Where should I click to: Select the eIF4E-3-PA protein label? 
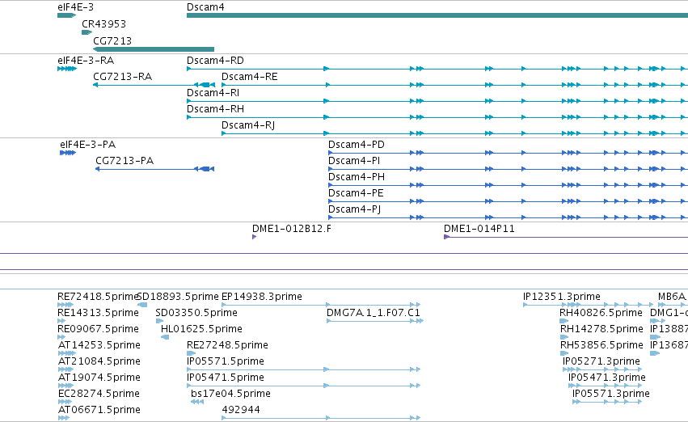tap(88, 145)
